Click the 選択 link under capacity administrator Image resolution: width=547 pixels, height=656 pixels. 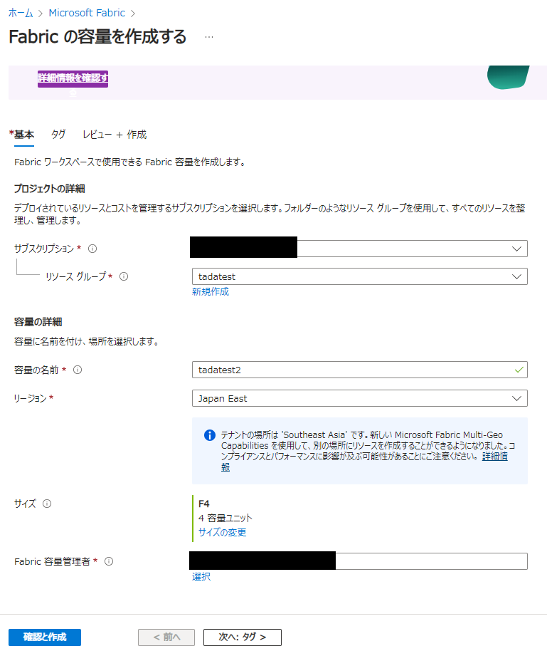pos(201,577)
